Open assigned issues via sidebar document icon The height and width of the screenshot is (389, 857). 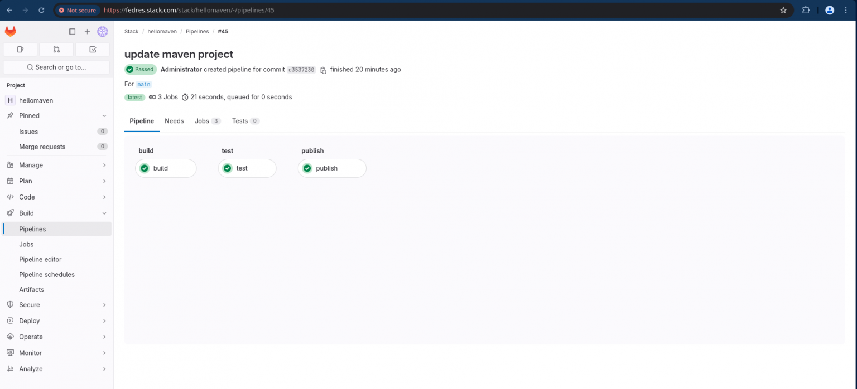point(20,49)
